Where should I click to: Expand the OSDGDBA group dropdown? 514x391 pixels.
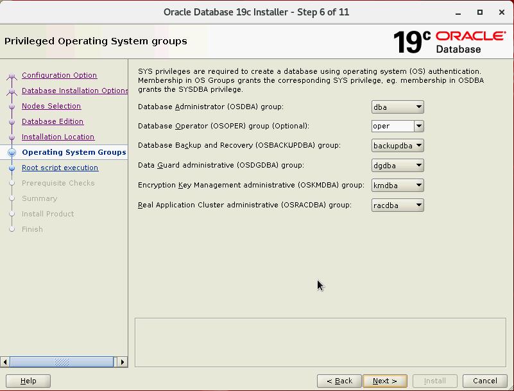pos(397,166)
